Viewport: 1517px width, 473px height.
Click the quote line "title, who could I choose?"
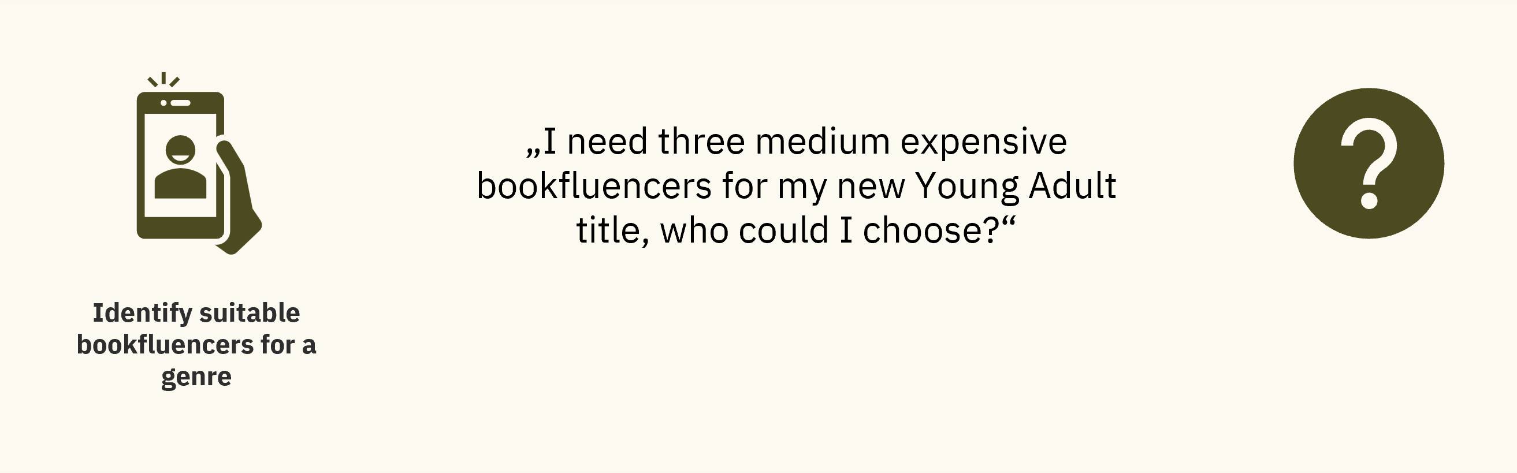(x=796, y=230)
